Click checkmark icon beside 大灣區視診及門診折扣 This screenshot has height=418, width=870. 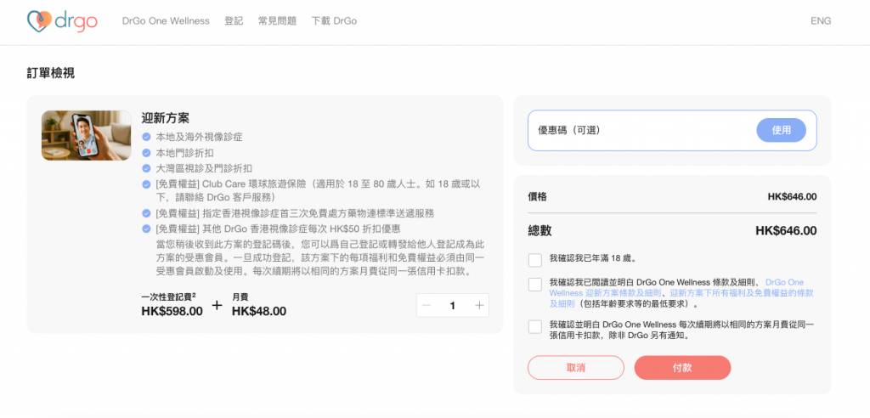click(x=147, y=168)
